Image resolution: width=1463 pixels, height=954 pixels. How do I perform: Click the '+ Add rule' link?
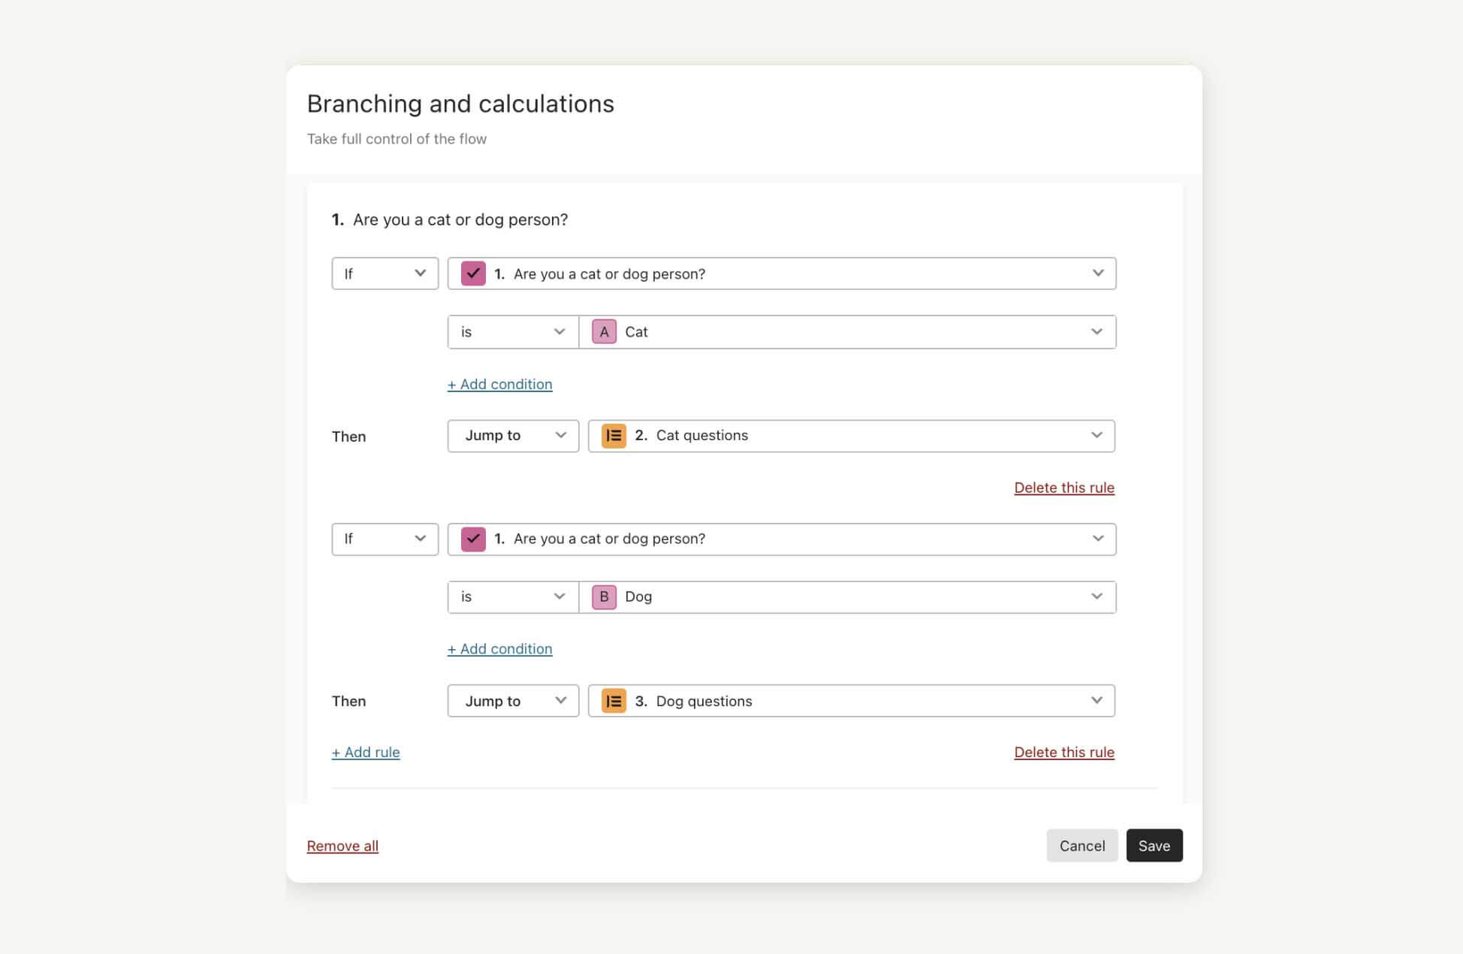click(366, 753)
